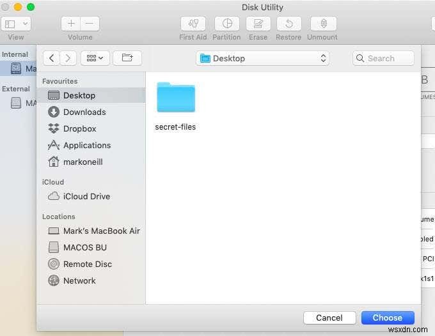The width and height of the screenshot is (435, 336).
Task: Click the Downloads arrow icon in sidebar
Action: pos(54,112)
